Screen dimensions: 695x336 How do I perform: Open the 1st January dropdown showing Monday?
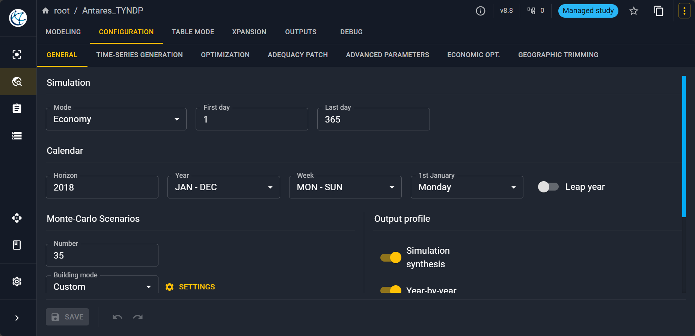point(467,187)
